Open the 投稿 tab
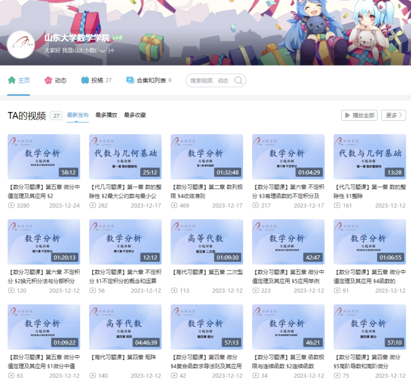 97,81
